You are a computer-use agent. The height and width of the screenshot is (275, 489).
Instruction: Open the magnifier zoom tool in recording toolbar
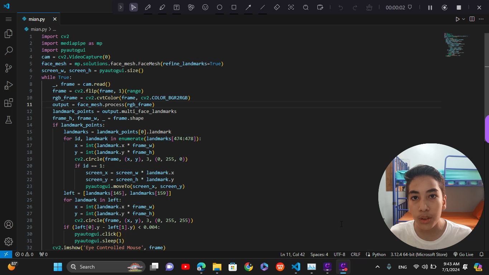tap(306, 7)
